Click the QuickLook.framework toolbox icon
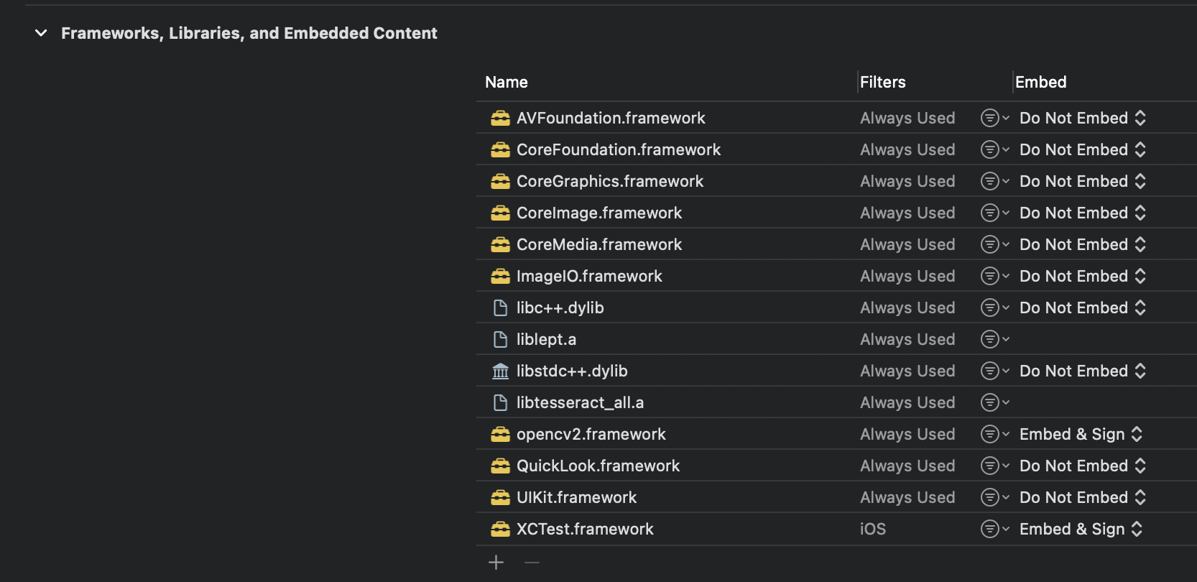 (501, 466)
